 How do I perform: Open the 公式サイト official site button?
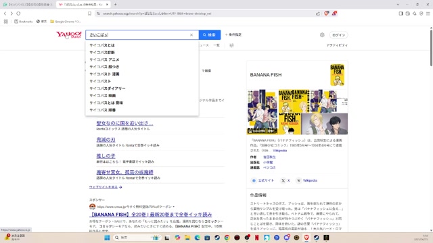[263, 180]
